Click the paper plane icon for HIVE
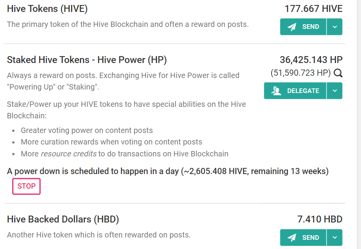Image resolution: width=361 pixels, height=249 pixels. click(x=292, y=27)
